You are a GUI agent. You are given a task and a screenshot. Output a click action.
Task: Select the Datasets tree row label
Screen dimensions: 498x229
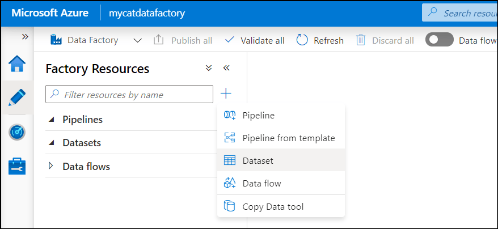[x=82, y=143]
